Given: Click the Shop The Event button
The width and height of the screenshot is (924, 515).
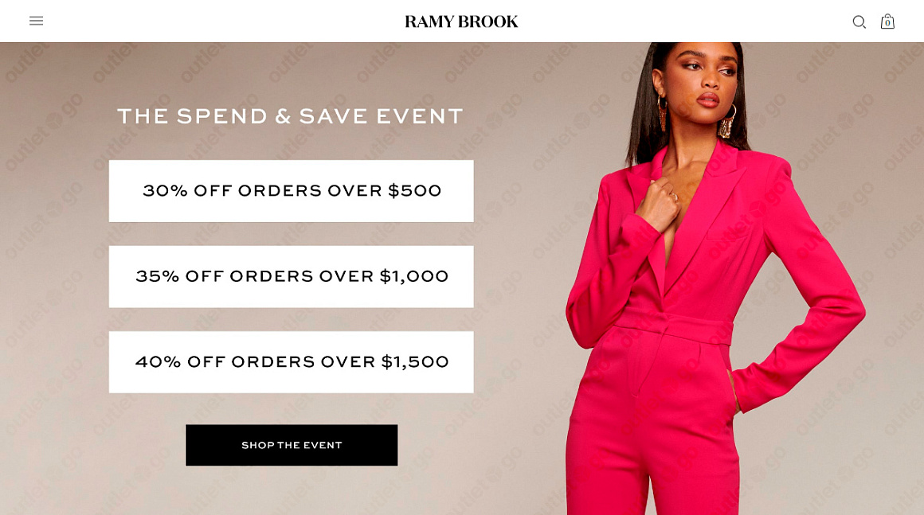Looking at the screenshot, I should 292,445.
